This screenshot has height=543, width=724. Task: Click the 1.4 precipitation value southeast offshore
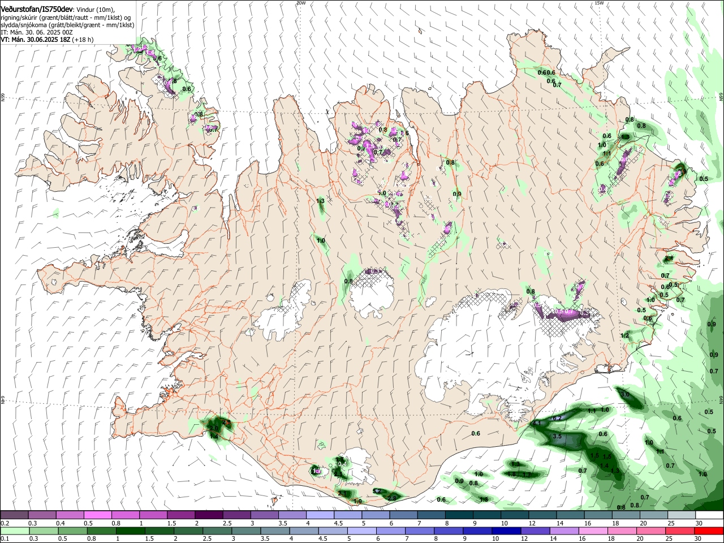[x=605, y=466]
